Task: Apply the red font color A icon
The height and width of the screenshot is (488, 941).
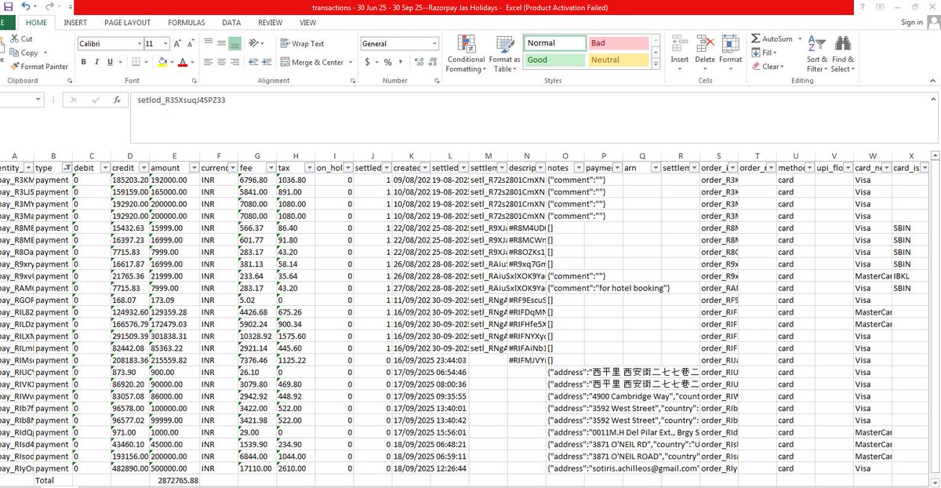Action: (183, 62)
